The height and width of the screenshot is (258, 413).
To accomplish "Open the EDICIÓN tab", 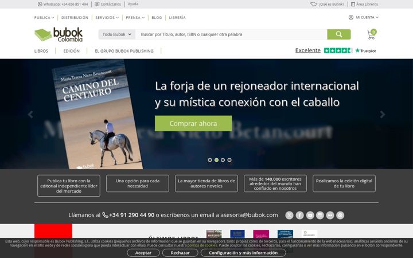I will point(71,51).
